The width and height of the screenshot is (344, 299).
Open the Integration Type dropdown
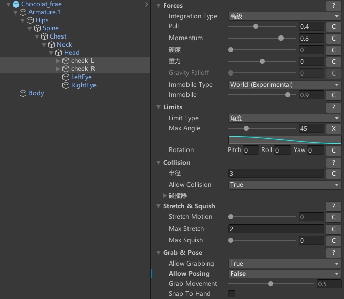pos(285,16)
